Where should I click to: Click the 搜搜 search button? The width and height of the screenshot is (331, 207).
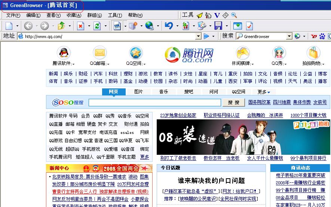tap(233, 103)
